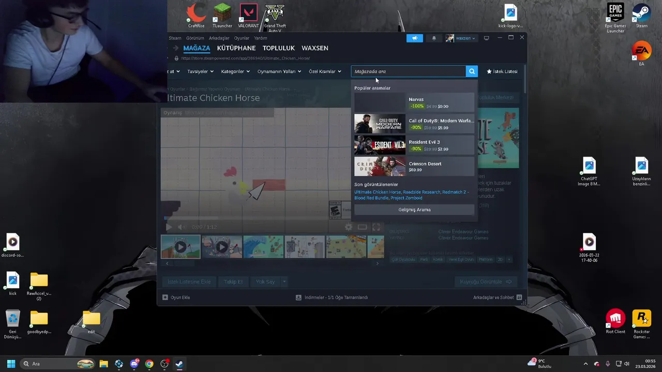
Task: Play the trailer video
Action: pos(169,227)
